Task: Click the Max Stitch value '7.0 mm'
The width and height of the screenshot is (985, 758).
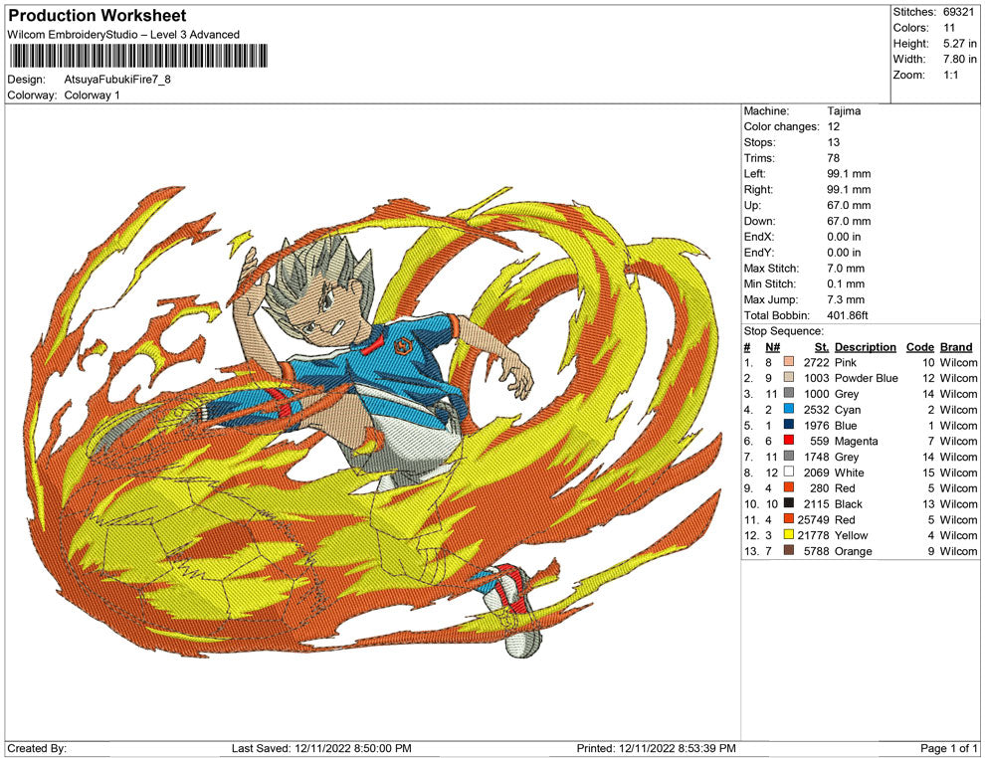Action: [846, 269]
